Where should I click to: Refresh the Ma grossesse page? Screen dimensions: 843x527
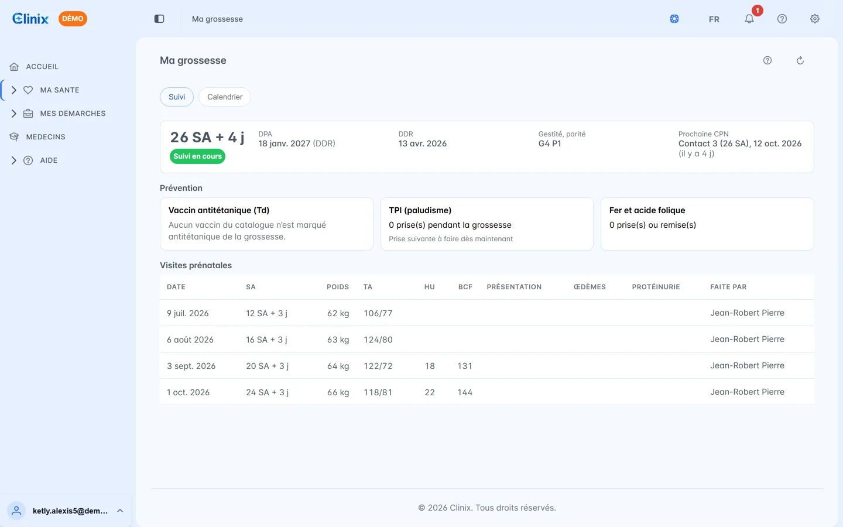[x=800, y=60]
